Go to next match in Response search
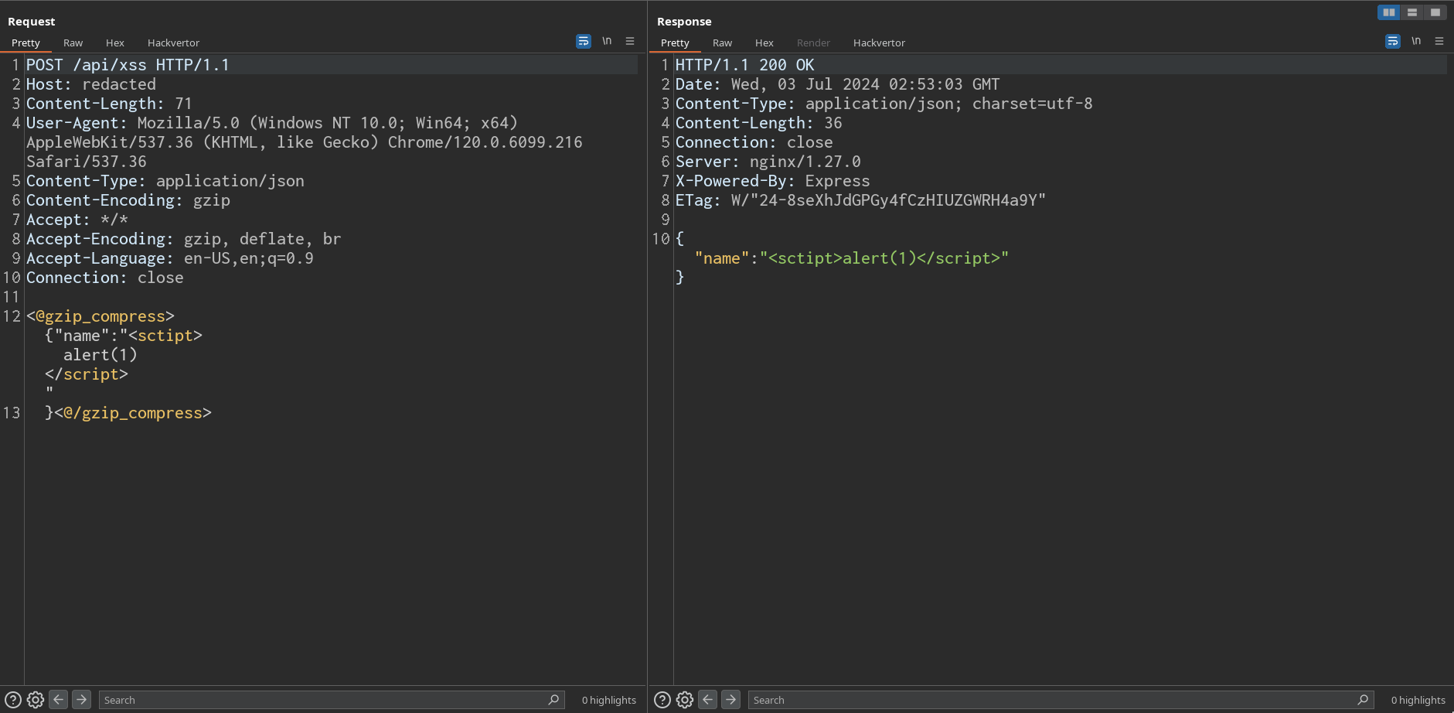This screenshot has width=1454, height=713. (730, 700)
